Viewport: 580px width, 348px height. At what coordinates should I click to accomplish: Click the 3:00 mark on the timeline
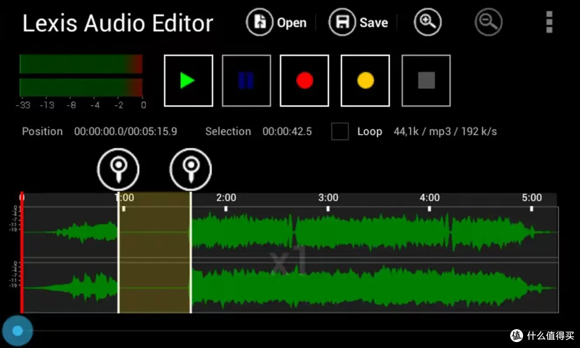[328, 198]
